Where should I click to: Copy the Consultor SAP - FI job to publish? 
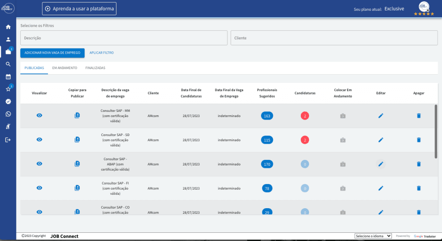(x=77, y=188)
